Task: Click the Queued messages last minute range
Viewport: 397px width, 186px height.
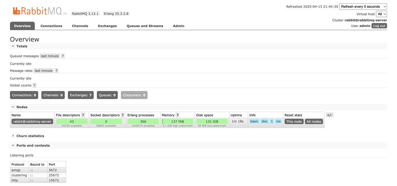Action: [x=50, y=56]
